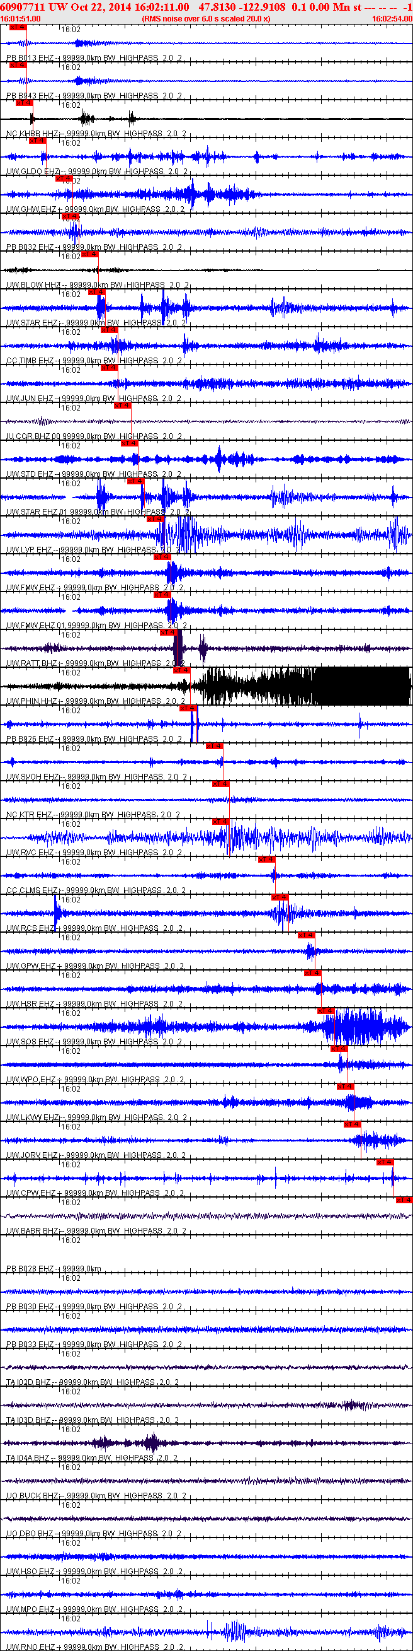Viewport: 413px width, 1651px height.
Task: Select the pick flag on UW GLDO trace
Action: pyautogui.click(x=37, y=141)
